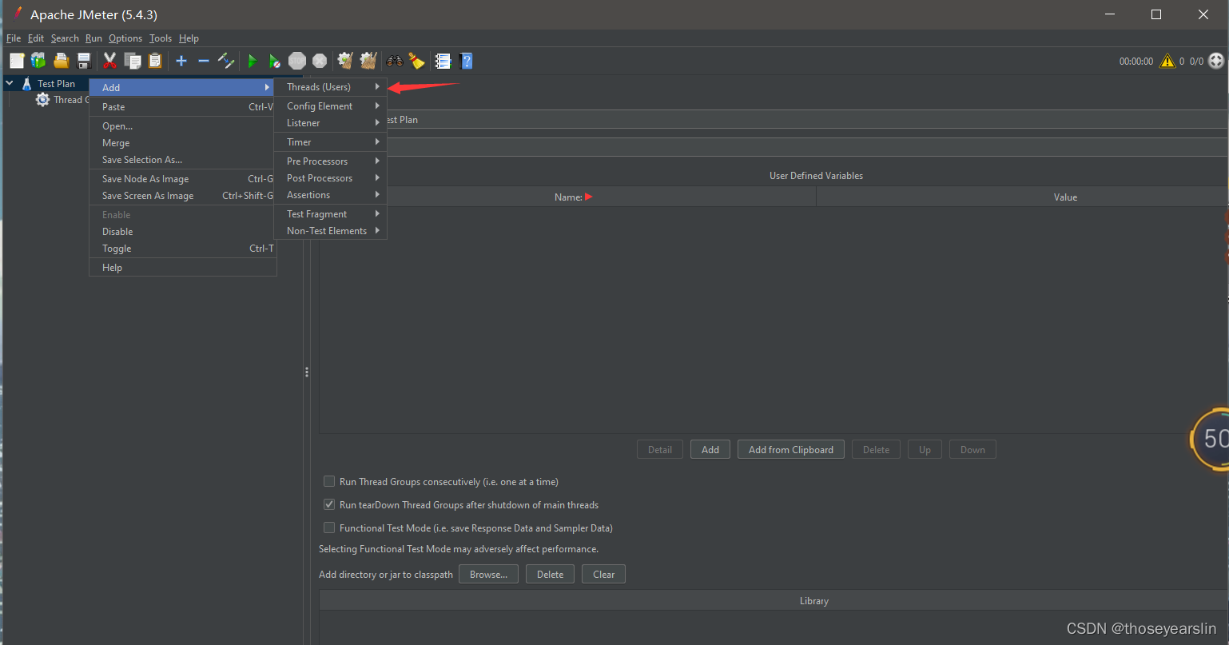
Task: Click the blue minus Collapse All icon
Action: point(203,61)
